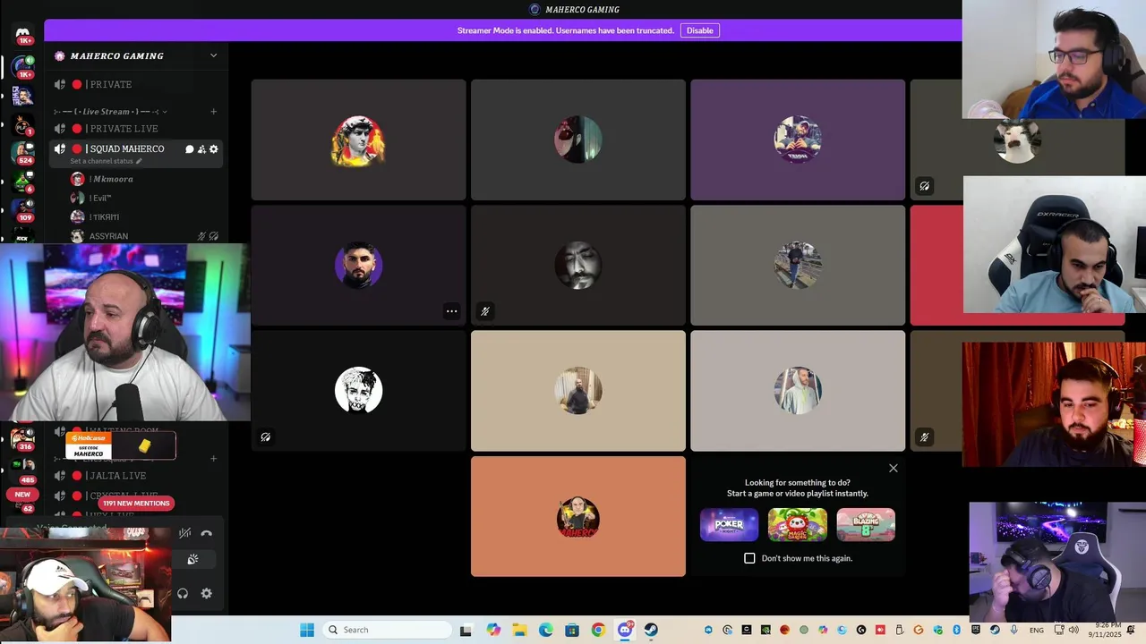Jump to 1191 new mentions
The width and height of the screenshot is (1146, 644).
click(x=136, y=504)
